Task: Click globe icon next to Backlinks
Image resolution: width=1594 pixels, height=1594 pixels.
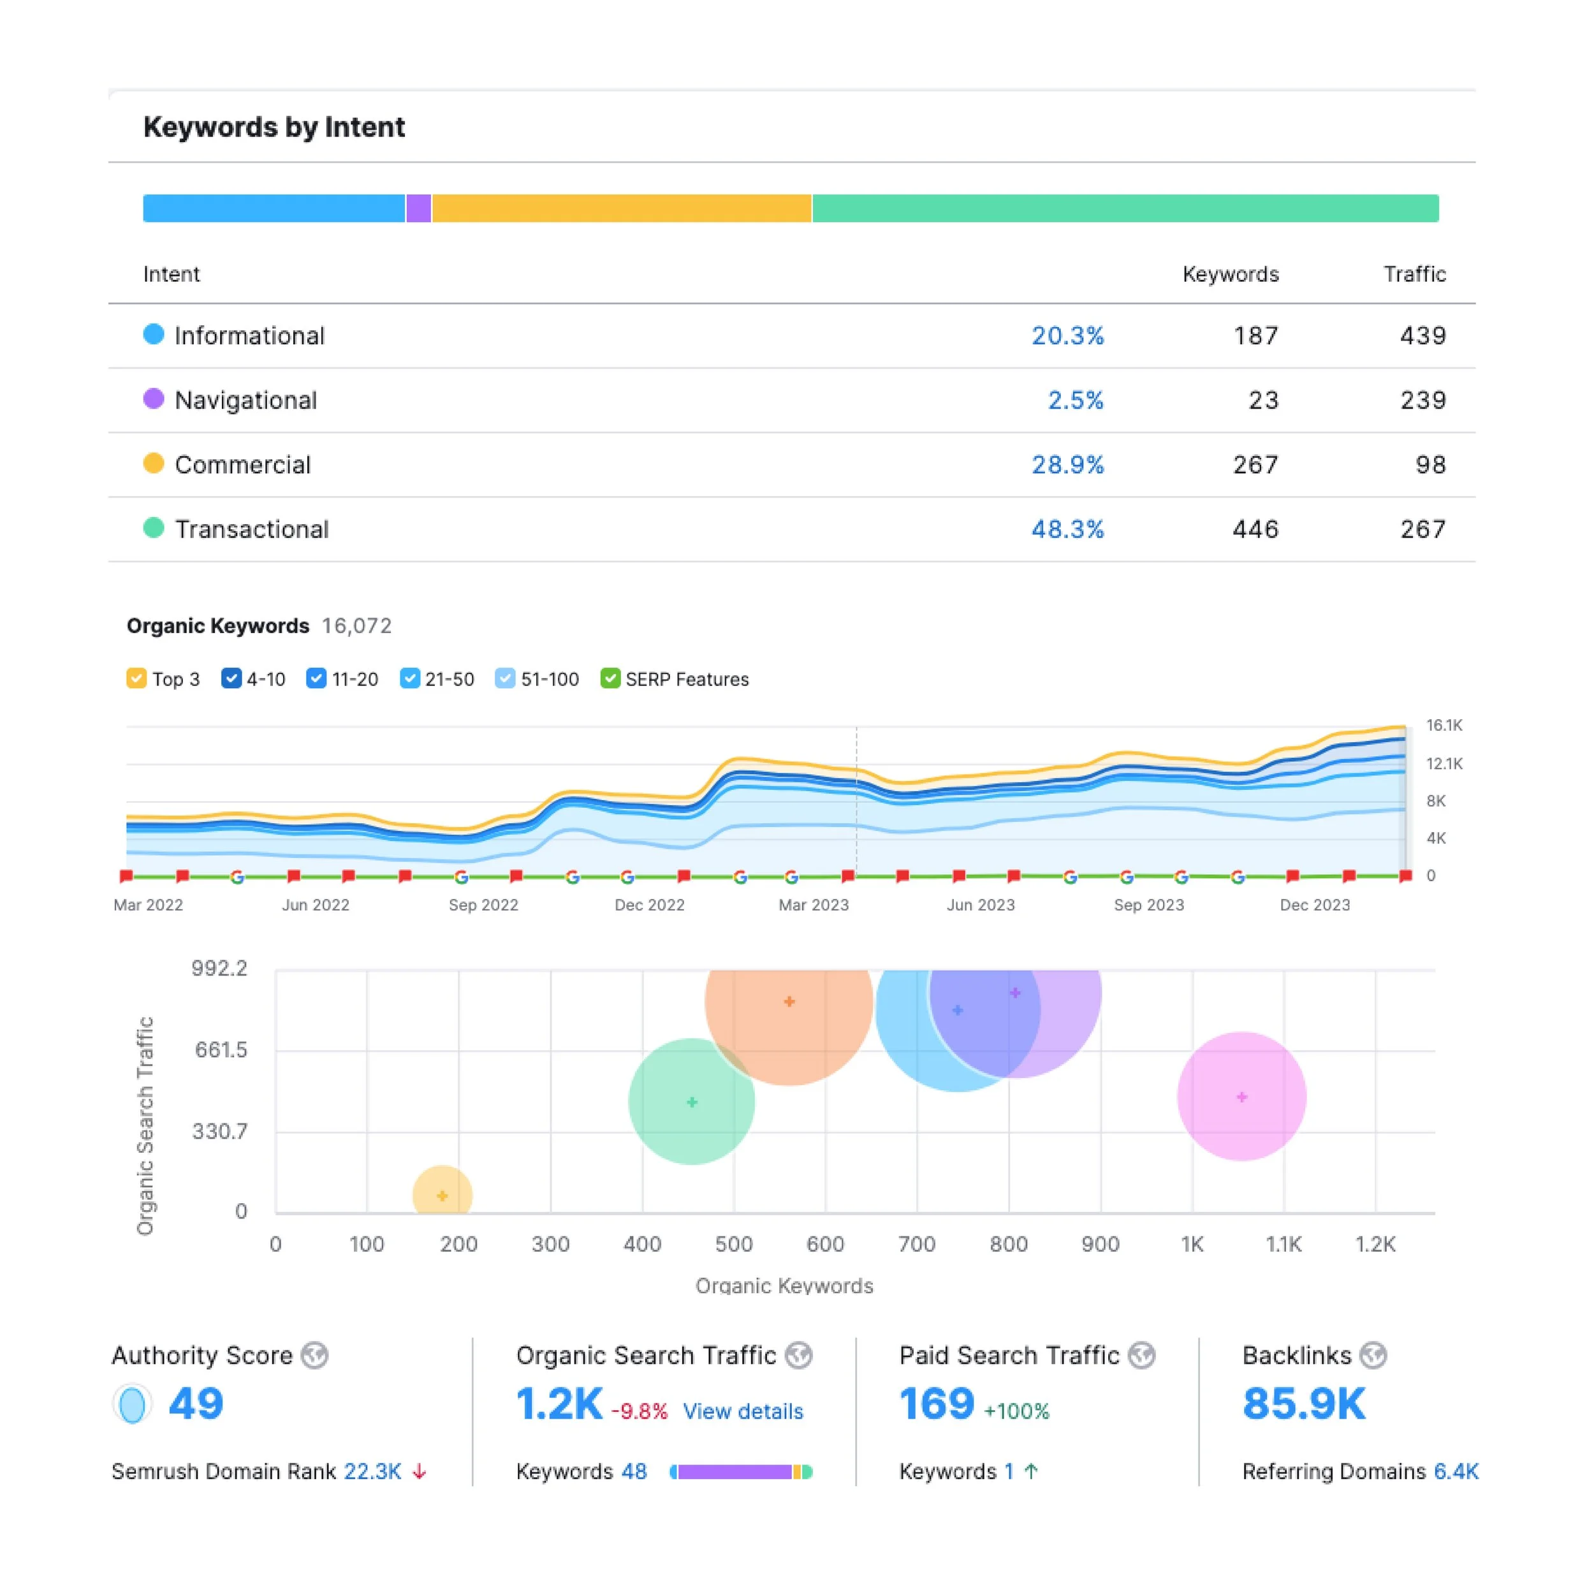Action: 1373,1356
